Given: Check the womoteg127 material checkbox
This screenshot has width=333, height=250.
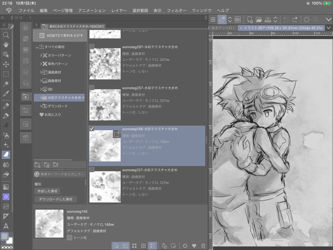Looking at the screenshot, I should (x=92, y=170).
